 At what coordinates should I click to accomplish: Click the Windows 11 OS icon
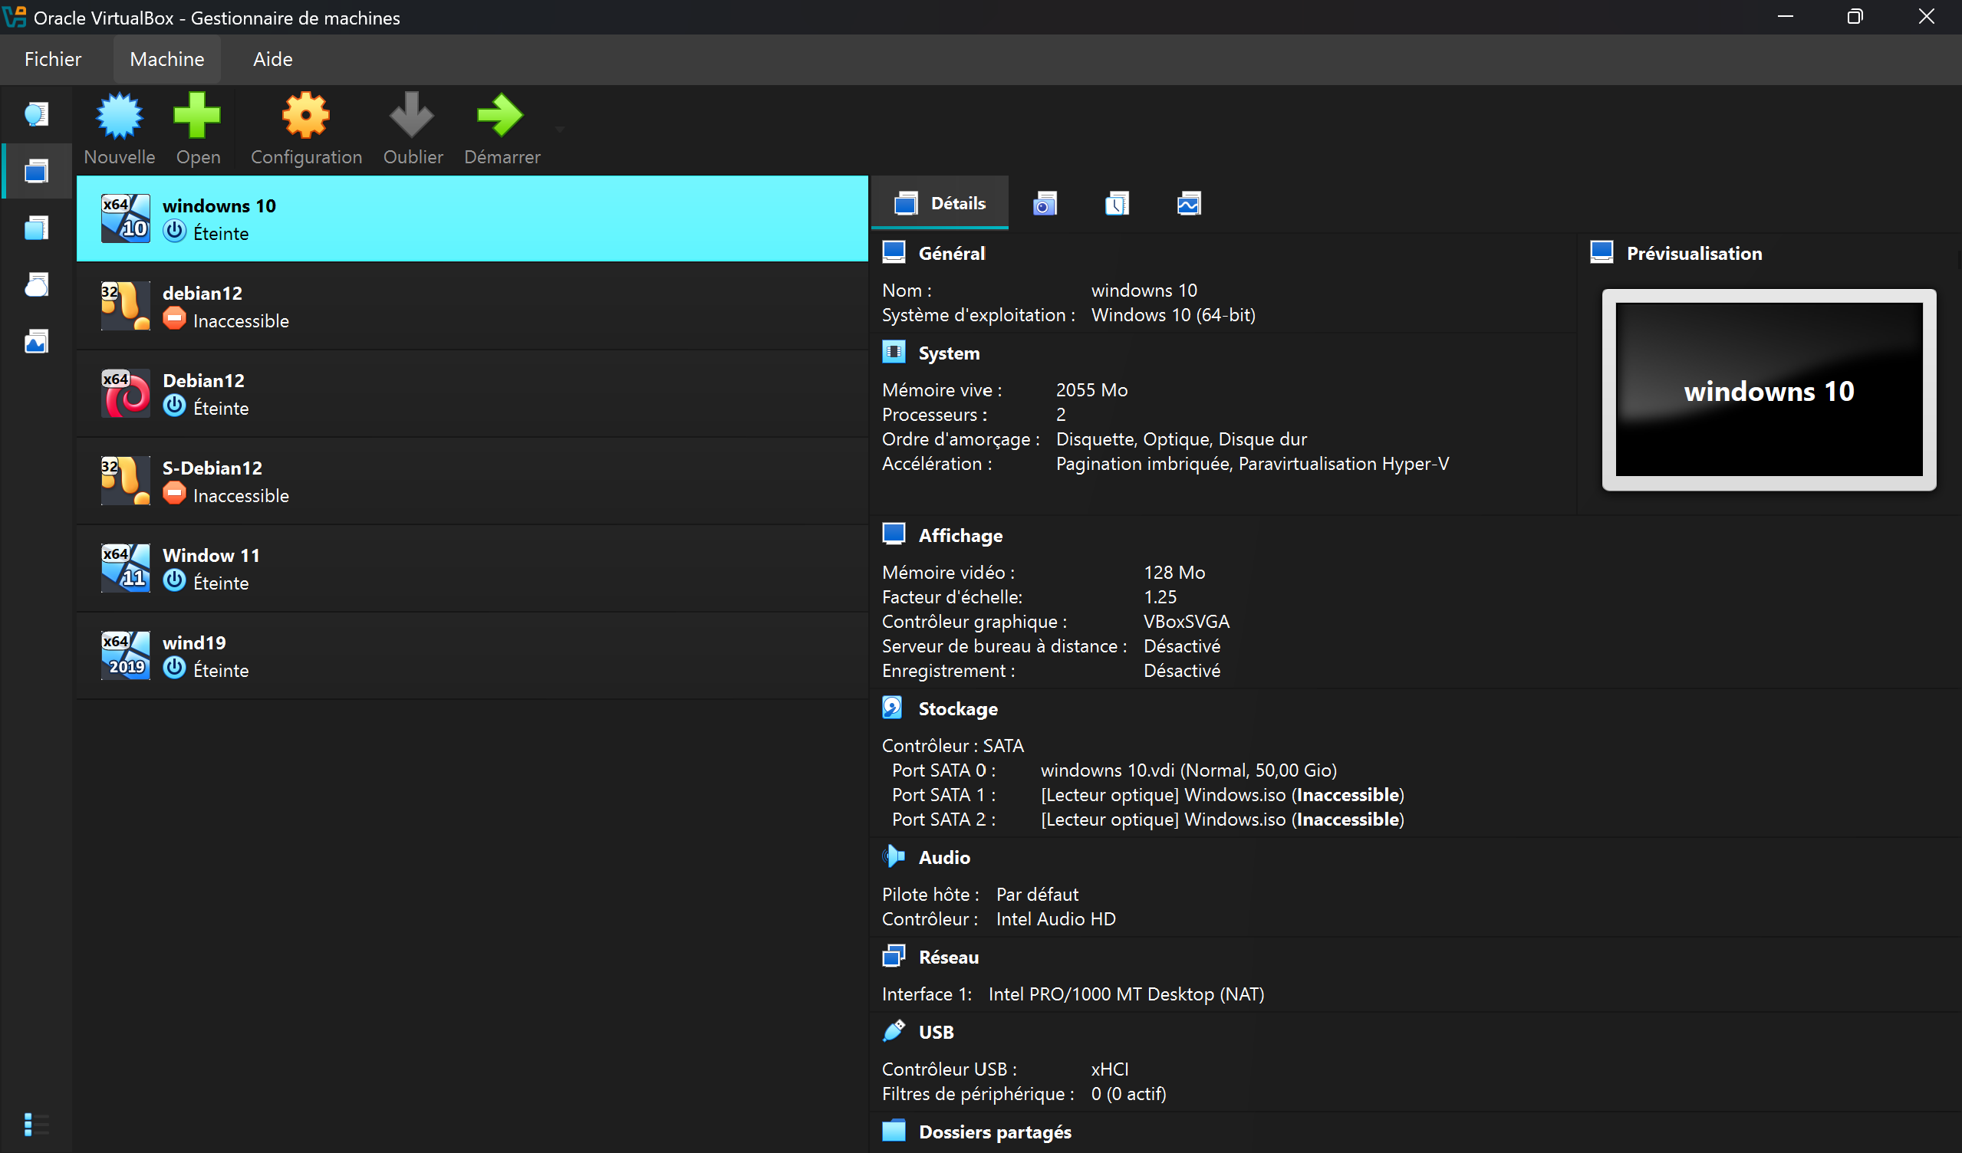tap(125, 569)
